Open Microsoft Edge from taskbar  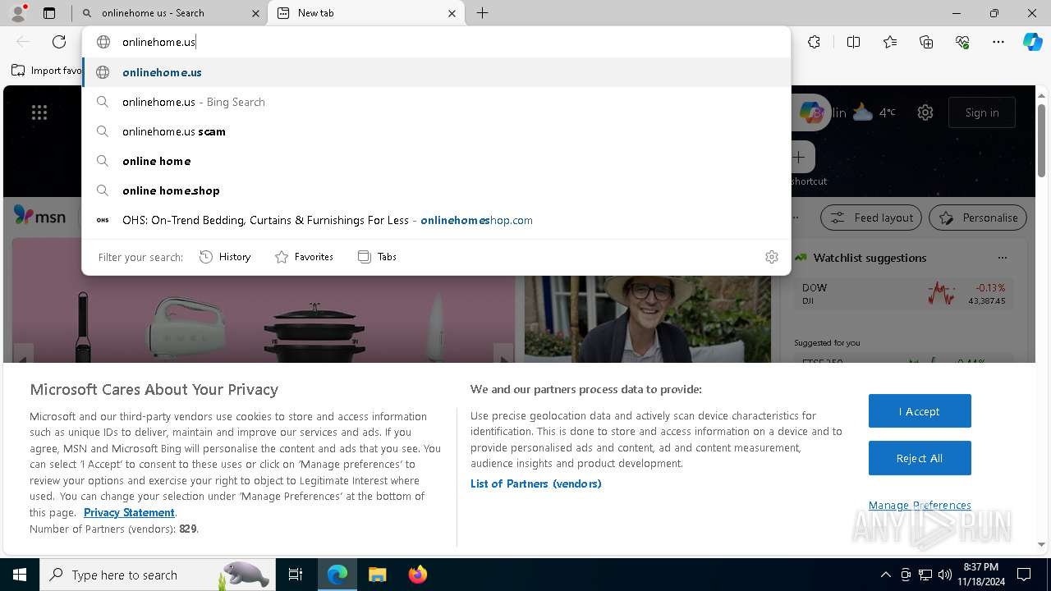[x=337, y=575]
